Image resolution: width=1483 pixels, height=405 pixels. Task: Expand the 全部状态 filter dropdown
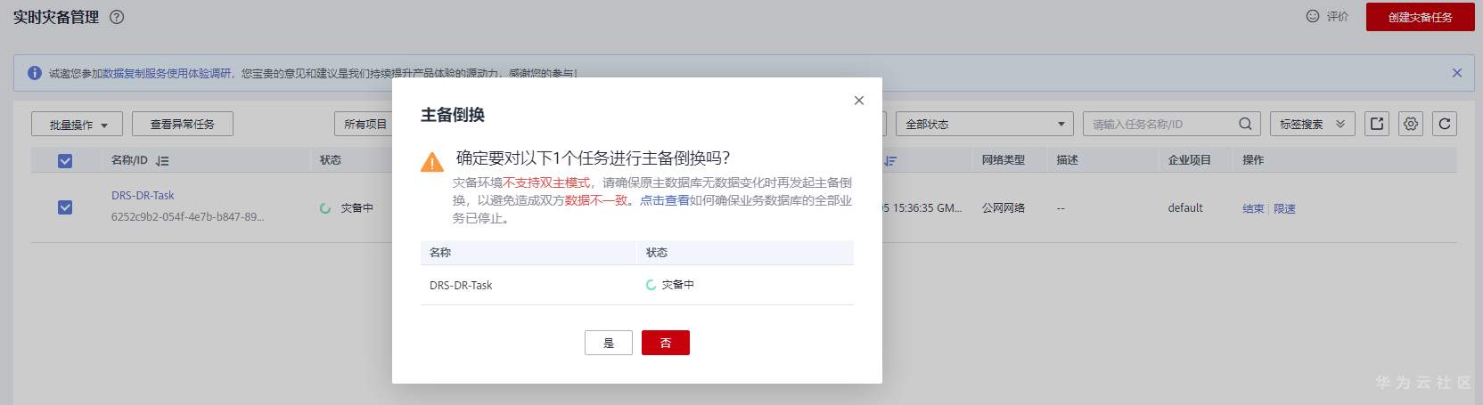point(984,125)
